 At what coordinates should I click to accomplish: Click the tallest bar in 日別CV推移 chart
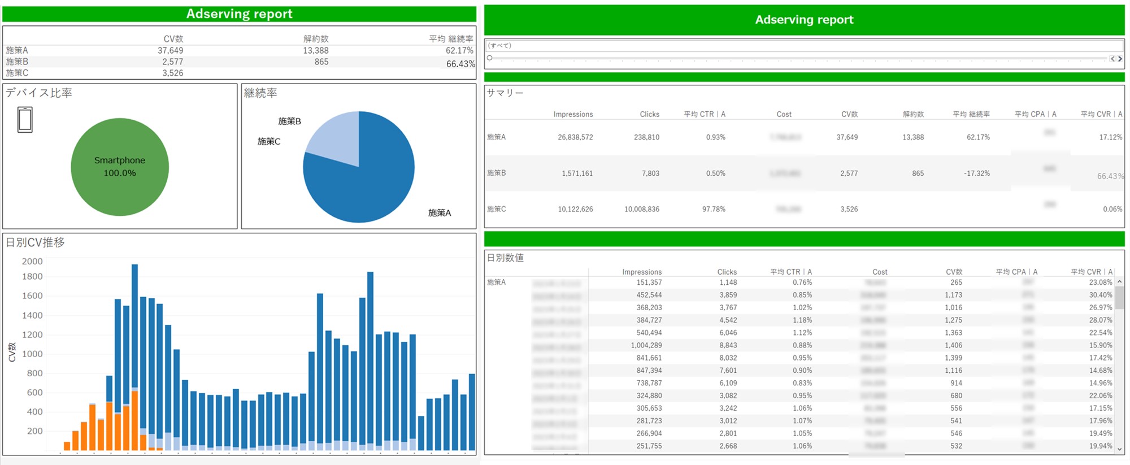click(134, 357)
